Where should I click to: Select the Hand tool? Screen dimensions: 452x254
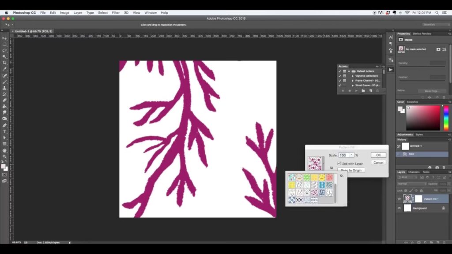tap(4, 150)
